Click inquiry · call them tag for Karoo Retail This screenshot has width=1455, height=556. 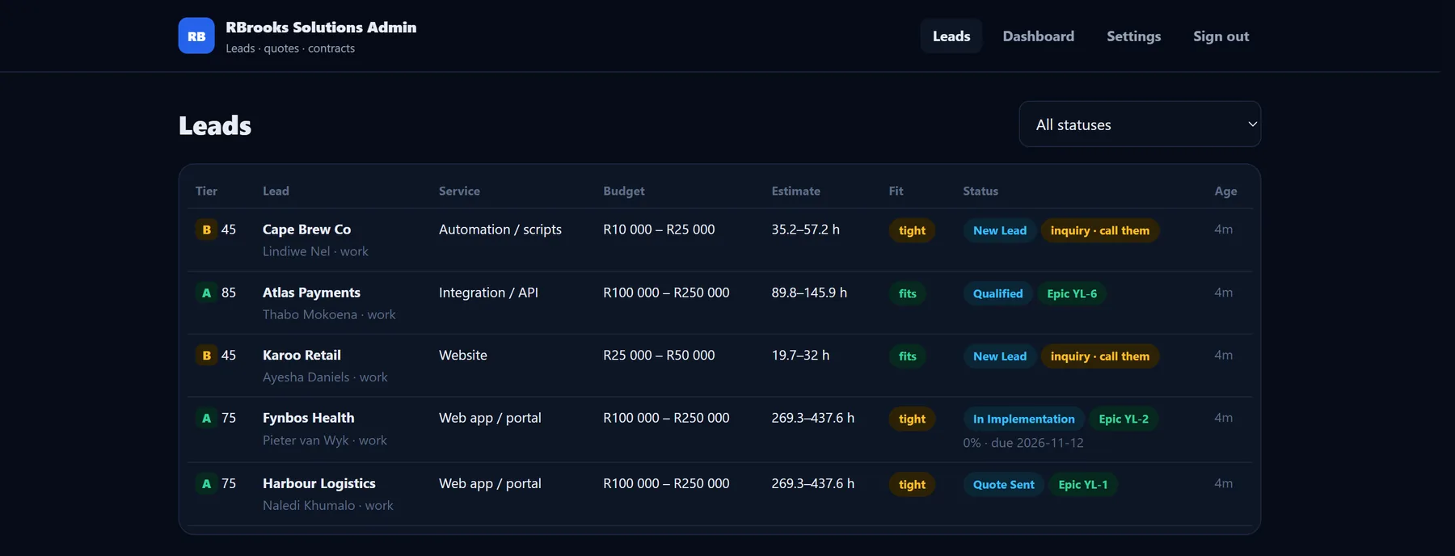pyautogui.click(x=1100, y=356)
